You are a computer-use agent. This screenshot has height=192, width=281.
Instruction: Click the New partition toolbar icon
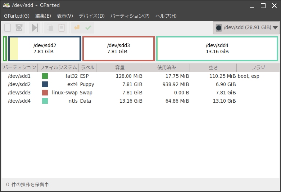click(x=8, y=28)
